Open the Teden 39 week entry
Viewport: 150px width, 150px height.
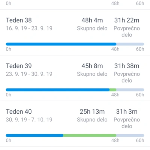(x=75, y=78)
